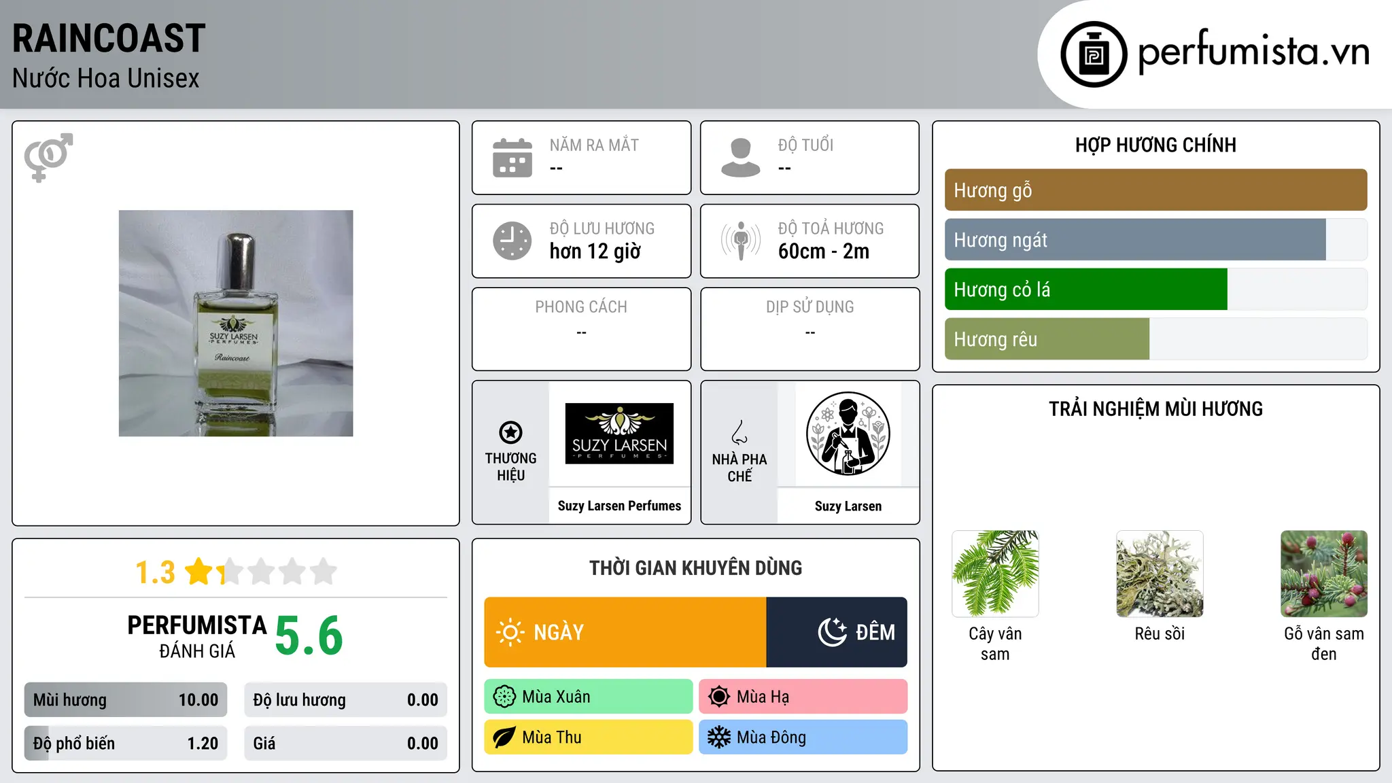The height and width of the screenshot is (783, 1392).
Task: Click the Hương ngát accord bar
Action: pyautogui.click(x=1155, y=240)
